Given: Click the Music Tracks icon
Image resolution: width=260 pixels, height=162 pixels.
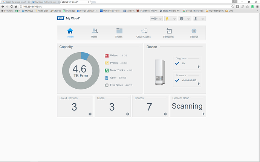Looking at the screenshot, I should pyautogui.click(x=107, y=71).
